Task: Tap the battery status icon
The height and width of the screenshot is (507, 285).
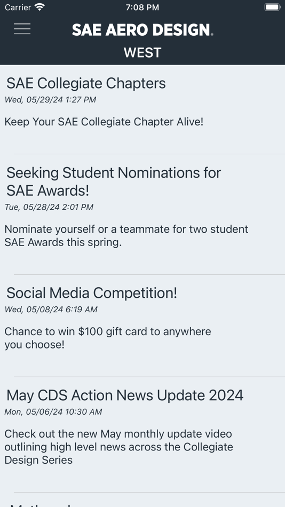Action: pos(272,7)
